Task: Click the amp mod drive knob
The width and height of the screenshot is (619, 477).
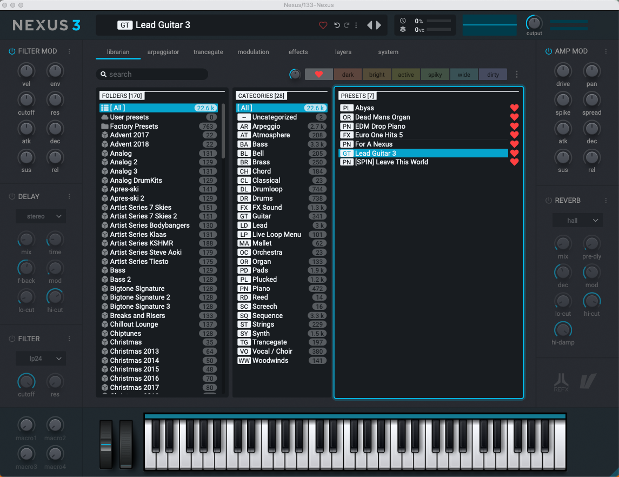Action: click(x=563, y=71)
